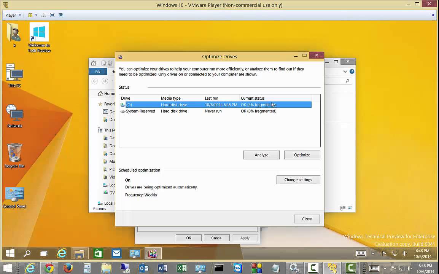Open the File tab in File Explorer
Screen dimensions: 439x274
click(98, 72)
